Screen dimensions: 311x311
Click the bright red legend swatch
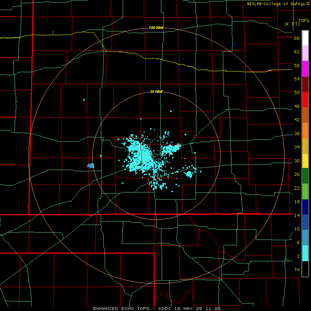pos(305,100)
